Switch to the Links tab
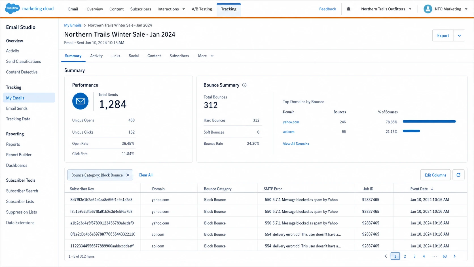 pos(116,56)
